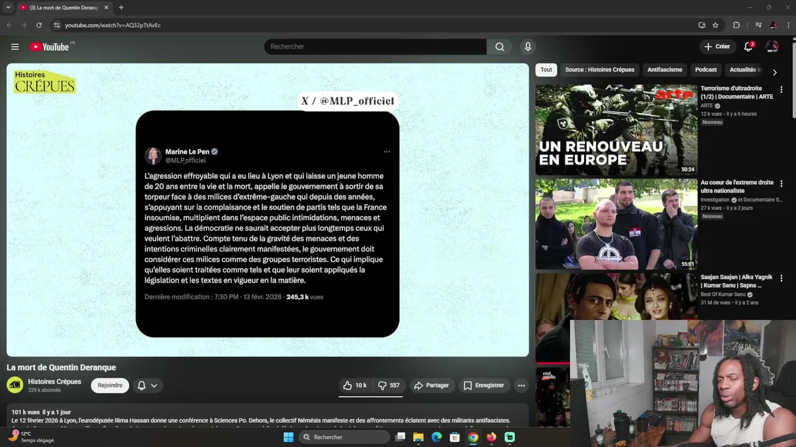Open the site info icon in address bar

click(57, 25)
